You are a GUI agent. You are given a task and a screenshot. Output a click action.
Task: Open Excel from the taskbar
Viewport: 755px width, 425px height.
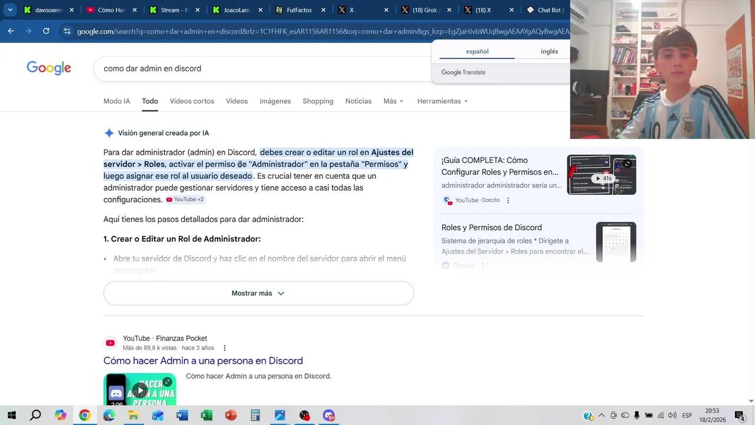[x=206, y=416]
